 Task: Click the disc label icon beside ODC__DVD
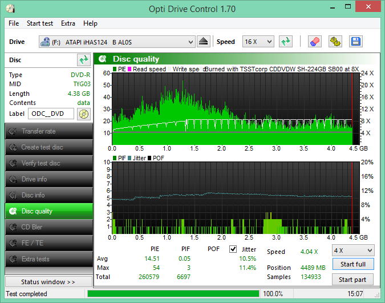[84, 114]
